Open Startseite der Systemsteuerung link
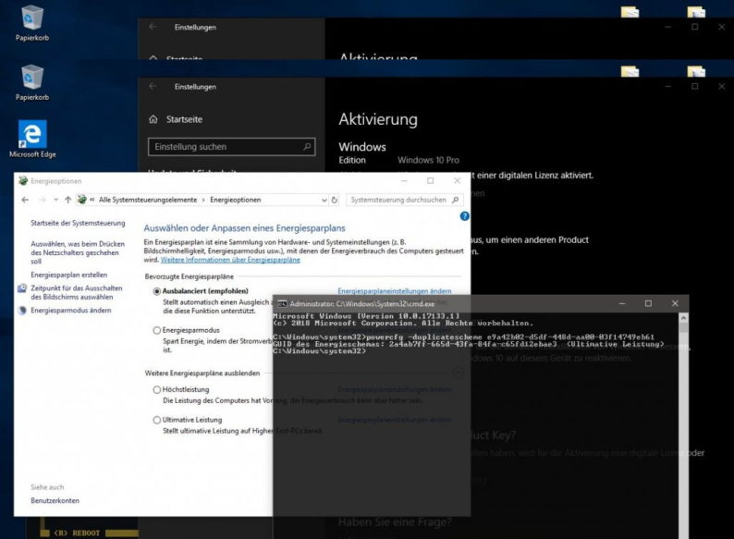734x539 pixels. 78,224
